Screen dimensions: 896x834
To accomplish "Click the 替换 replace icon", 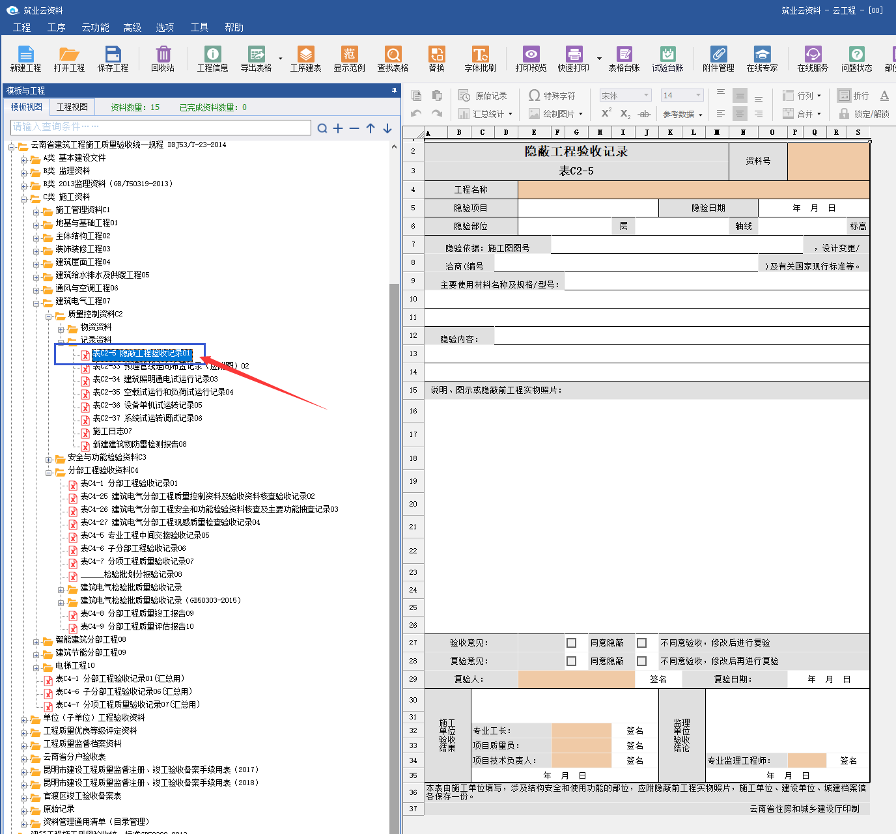I will 436,59.
